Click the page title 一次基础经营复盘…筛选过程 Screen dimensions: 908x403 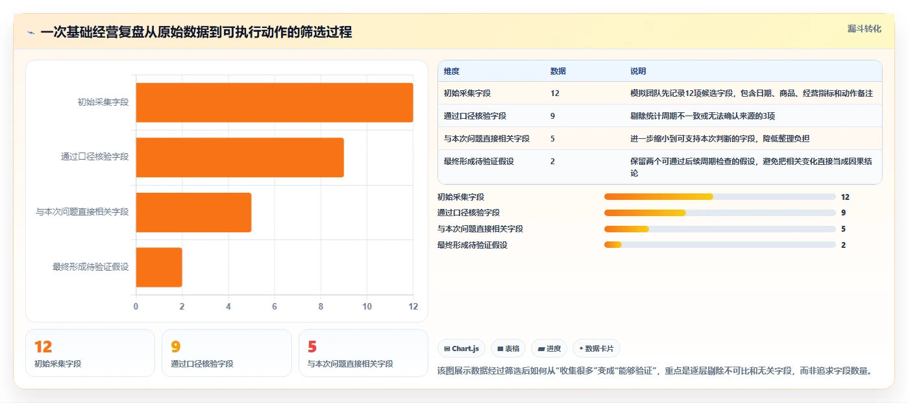tap(196, 32)
